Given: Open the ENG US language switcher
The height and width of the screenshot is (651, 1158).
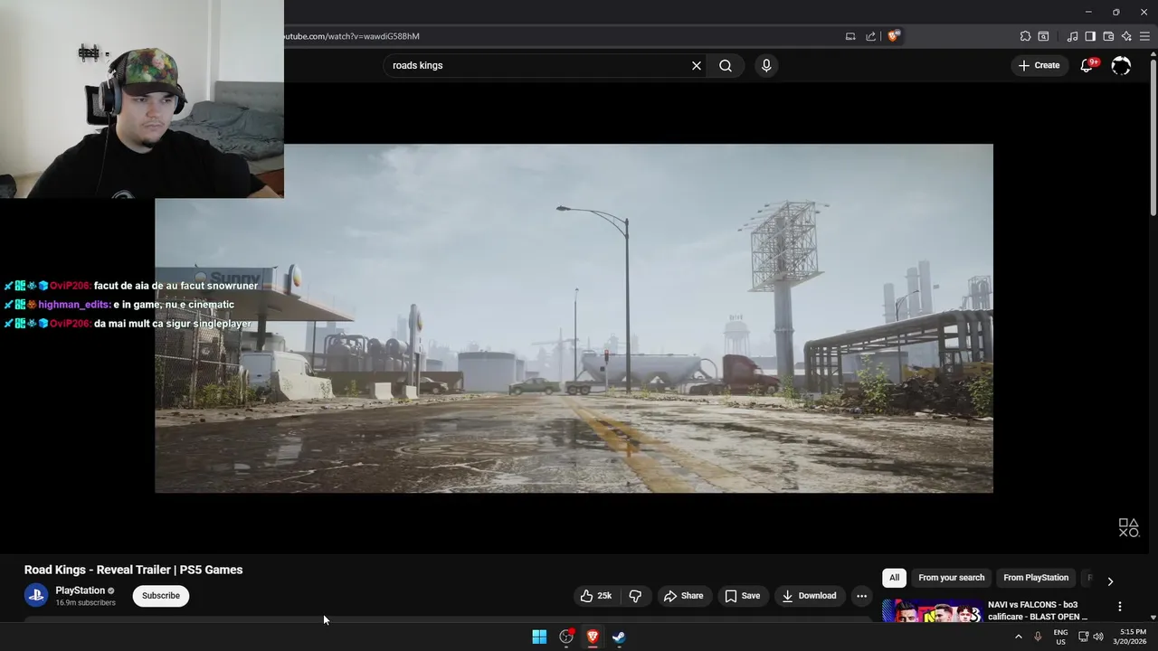Looking at the screenshot, I should tap(1060, 637).
